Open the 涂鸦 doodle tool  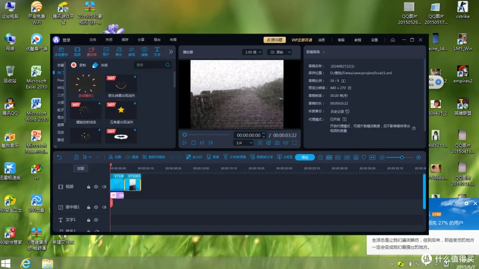point(100,65)
